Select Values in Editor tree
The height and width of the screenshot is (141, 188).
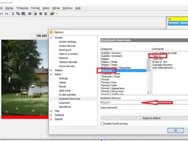pyautogui.click(x=62, y=83)
